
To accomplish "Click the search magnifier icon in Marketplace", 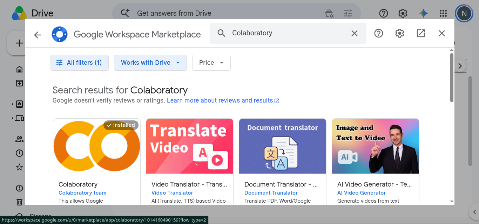I will point(221,33).
